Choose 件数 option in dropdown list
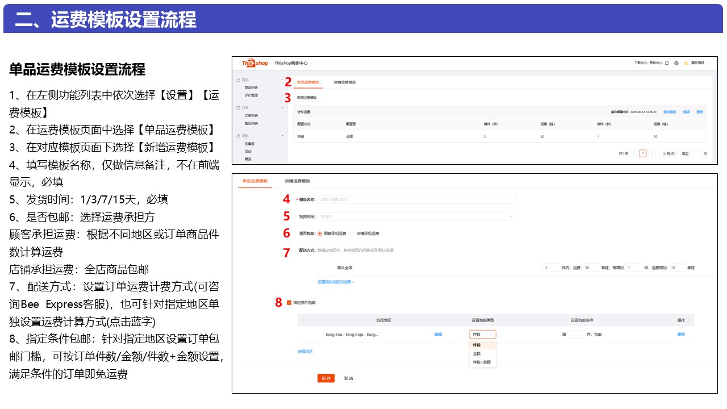727x409 pixels. tap(483, 345)
